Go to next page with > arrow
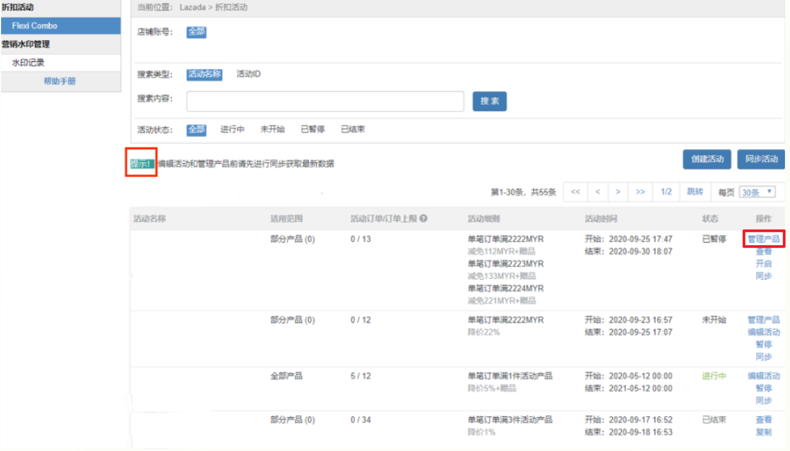 point(618,192)
